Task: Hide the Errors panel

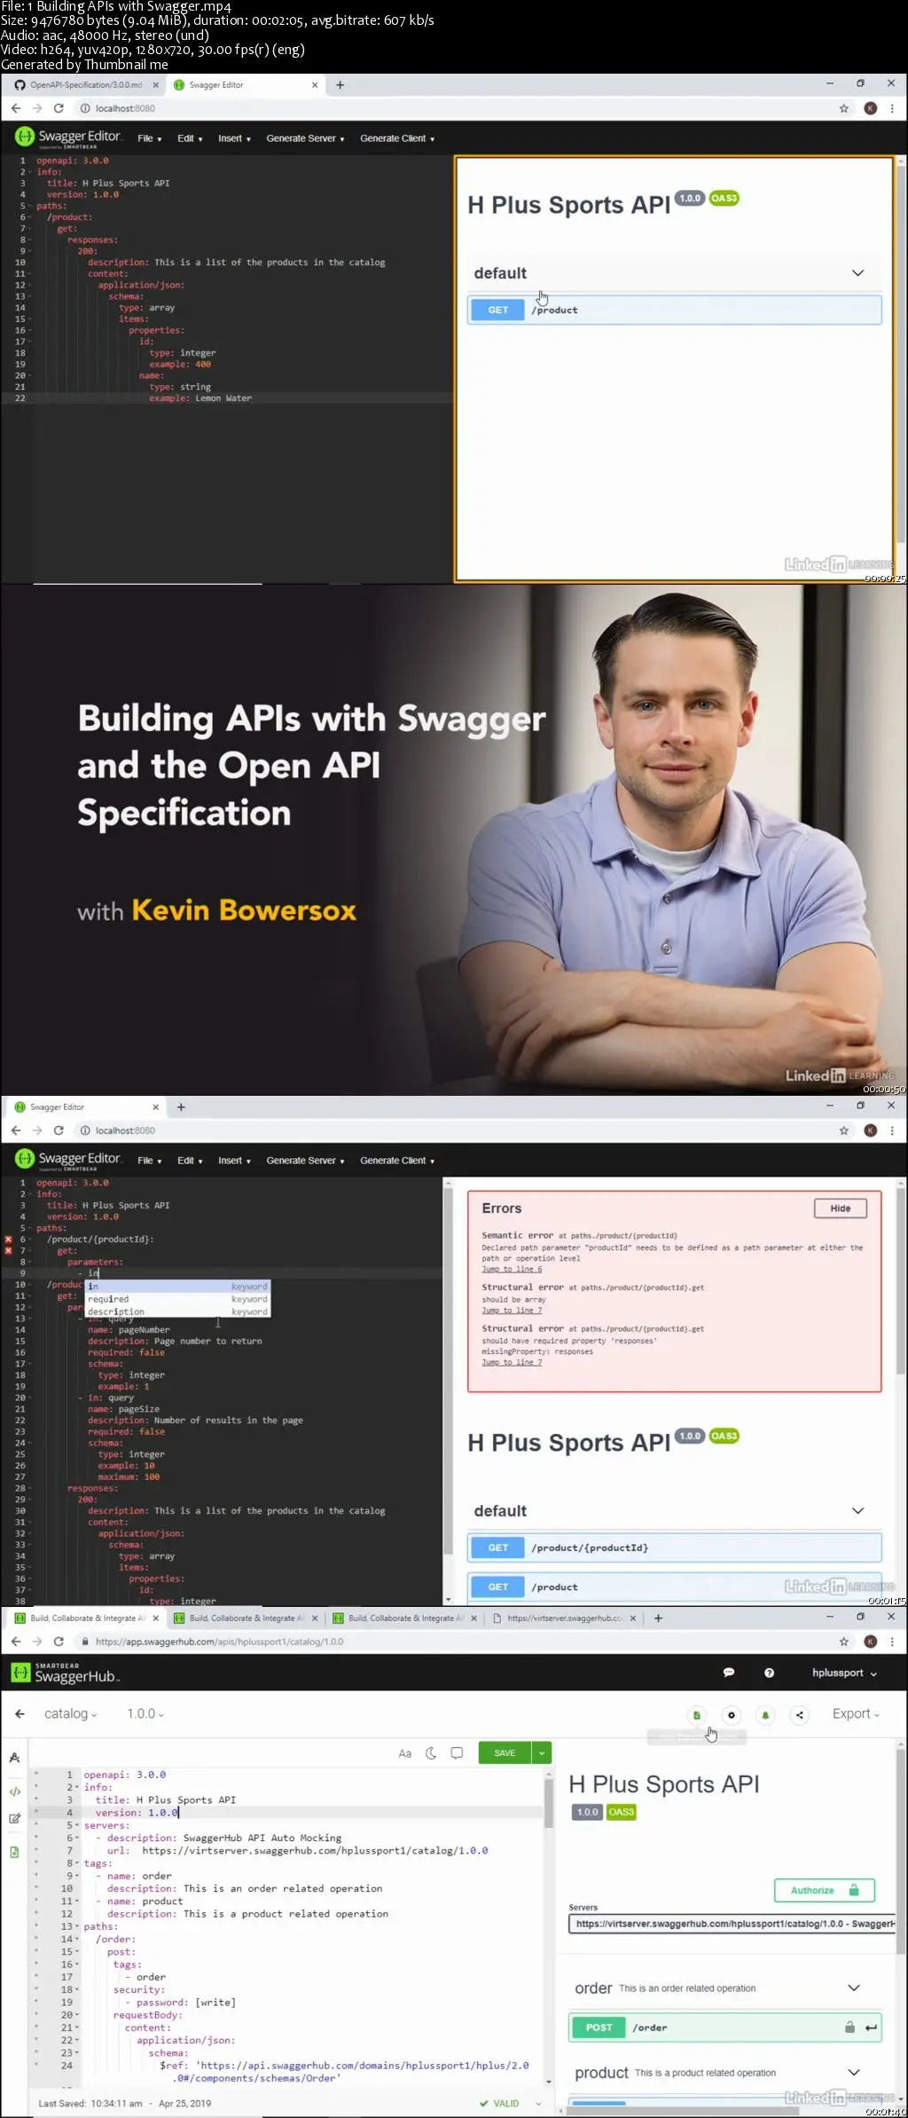Action: pos(841,1208)
